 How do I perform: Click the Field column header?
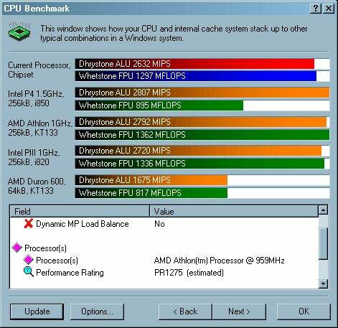click(80, 211)
